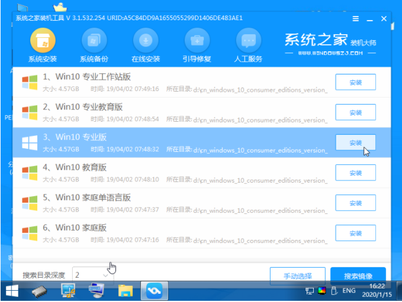Select 引导修复 (Boot Repair) tool

click(197, 46)
